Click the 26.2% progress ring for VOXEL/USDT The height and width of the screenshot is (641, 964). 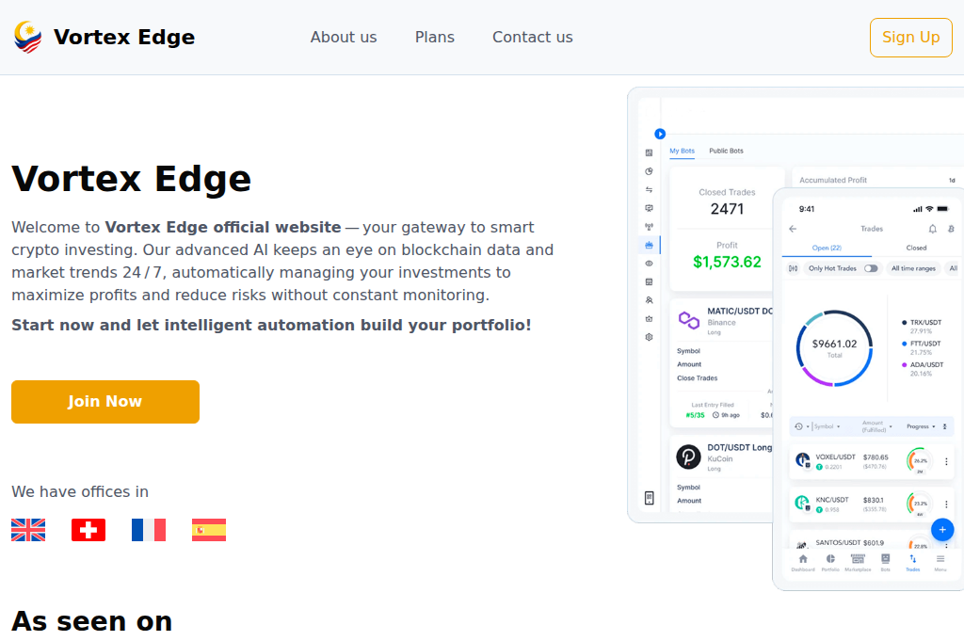919,459
